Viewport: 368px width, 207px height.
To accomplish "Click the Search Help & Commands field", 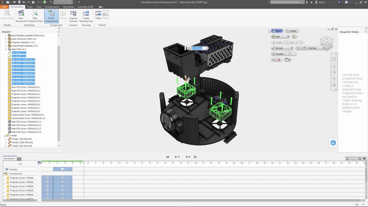I will click(287, 2).
